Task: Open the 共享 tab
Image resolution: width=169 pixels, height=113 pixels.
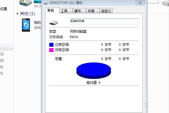Action: pyautogui.click(x=93, y=11)
